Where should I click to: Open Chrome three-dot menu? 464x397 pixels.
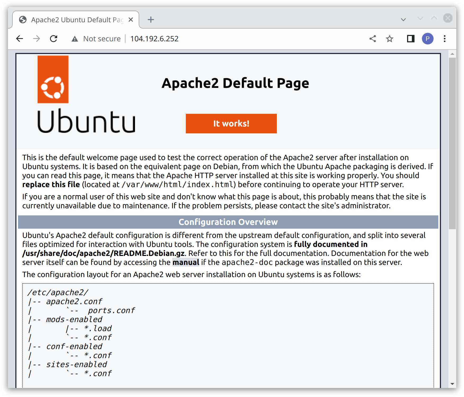pos(445,39)
